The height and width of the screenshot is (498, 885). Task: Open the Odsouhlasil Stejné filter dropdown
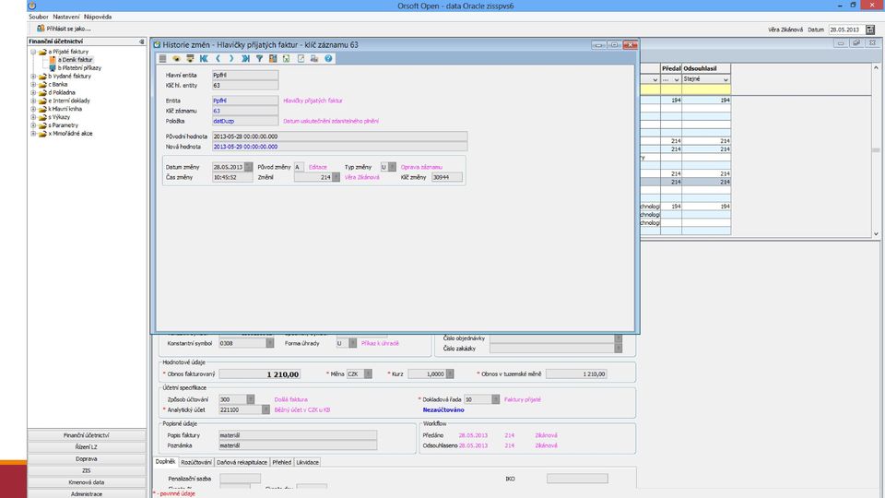pyautogui.click(x=726, y=79)
